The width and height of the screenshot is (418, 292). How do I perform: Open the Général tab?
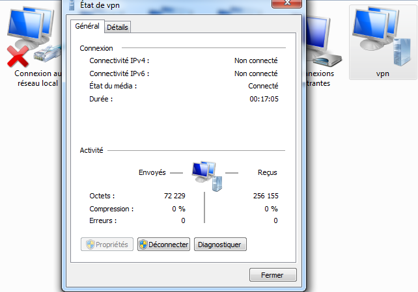point(87,26)
